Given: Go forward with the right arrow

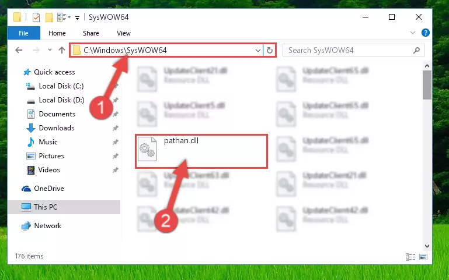Looking at the screenshot, I should point(36,50).
